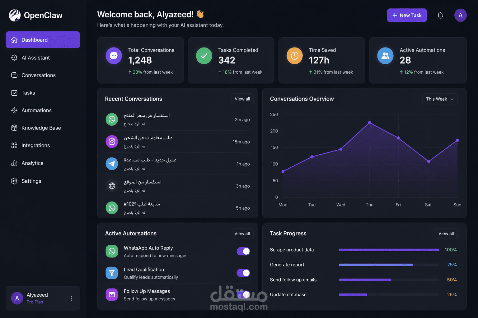View all in Task Progress
Screen dimensions: 478x318
(446, 234)
